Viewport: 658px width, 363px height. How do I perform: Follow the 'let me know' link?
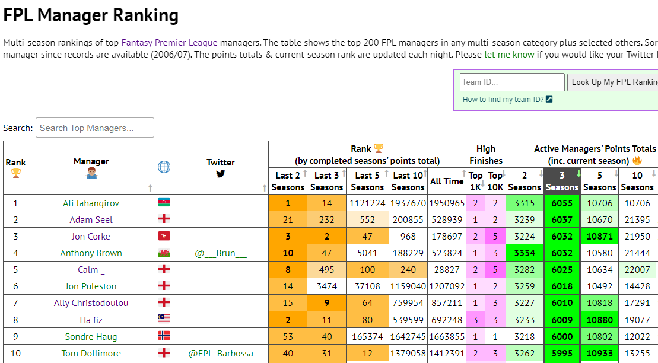click(x=509, y=55)
